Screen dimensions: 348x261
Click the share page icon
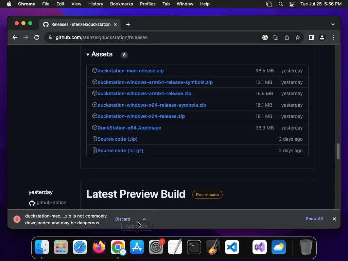(287, 37)
